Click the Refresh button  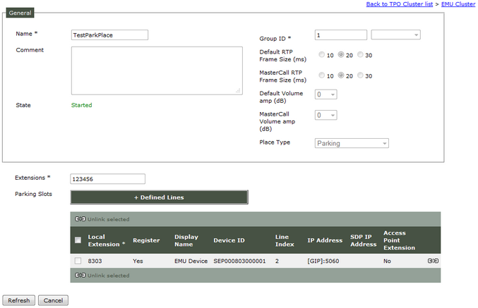(19, 300)
